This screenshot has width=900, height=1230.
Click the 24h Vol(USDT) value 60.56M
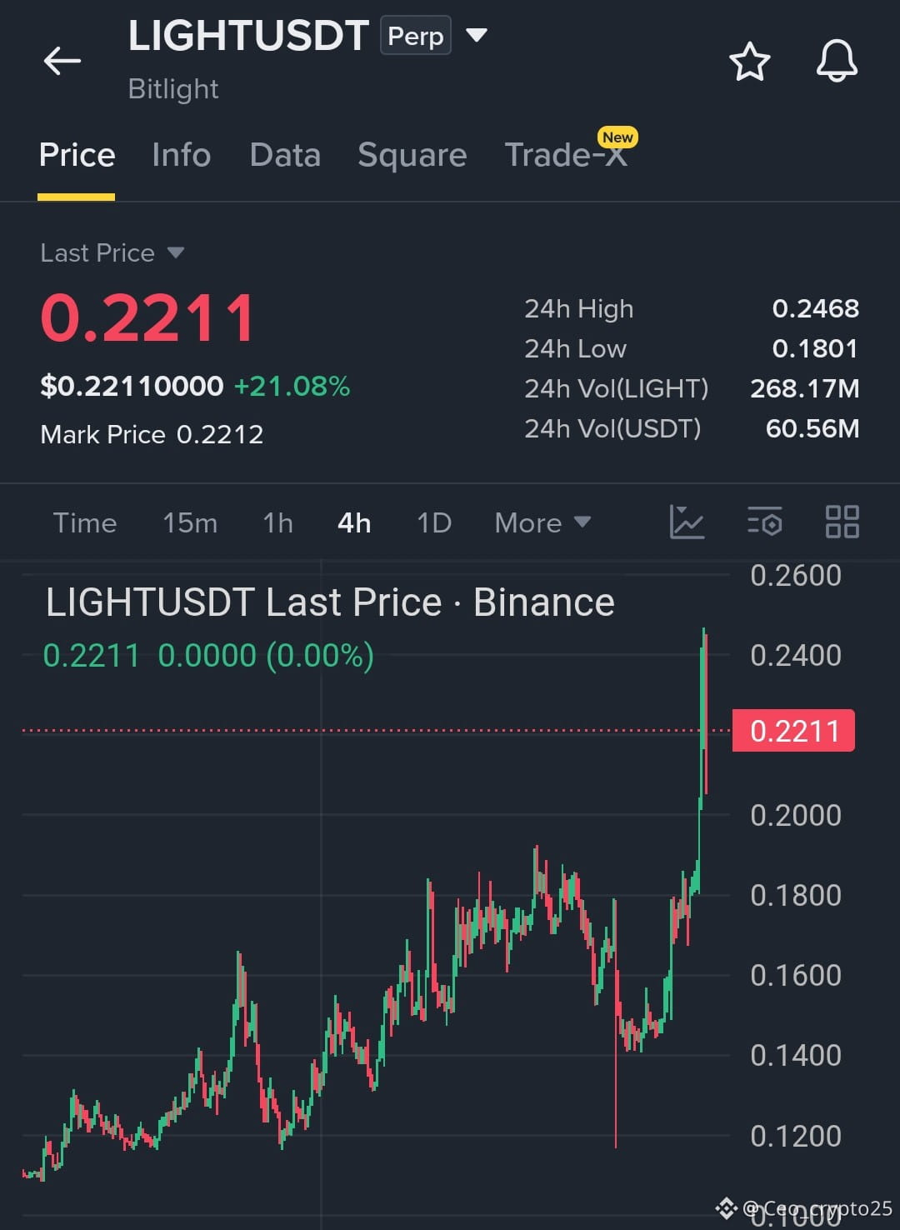point(812,428)
